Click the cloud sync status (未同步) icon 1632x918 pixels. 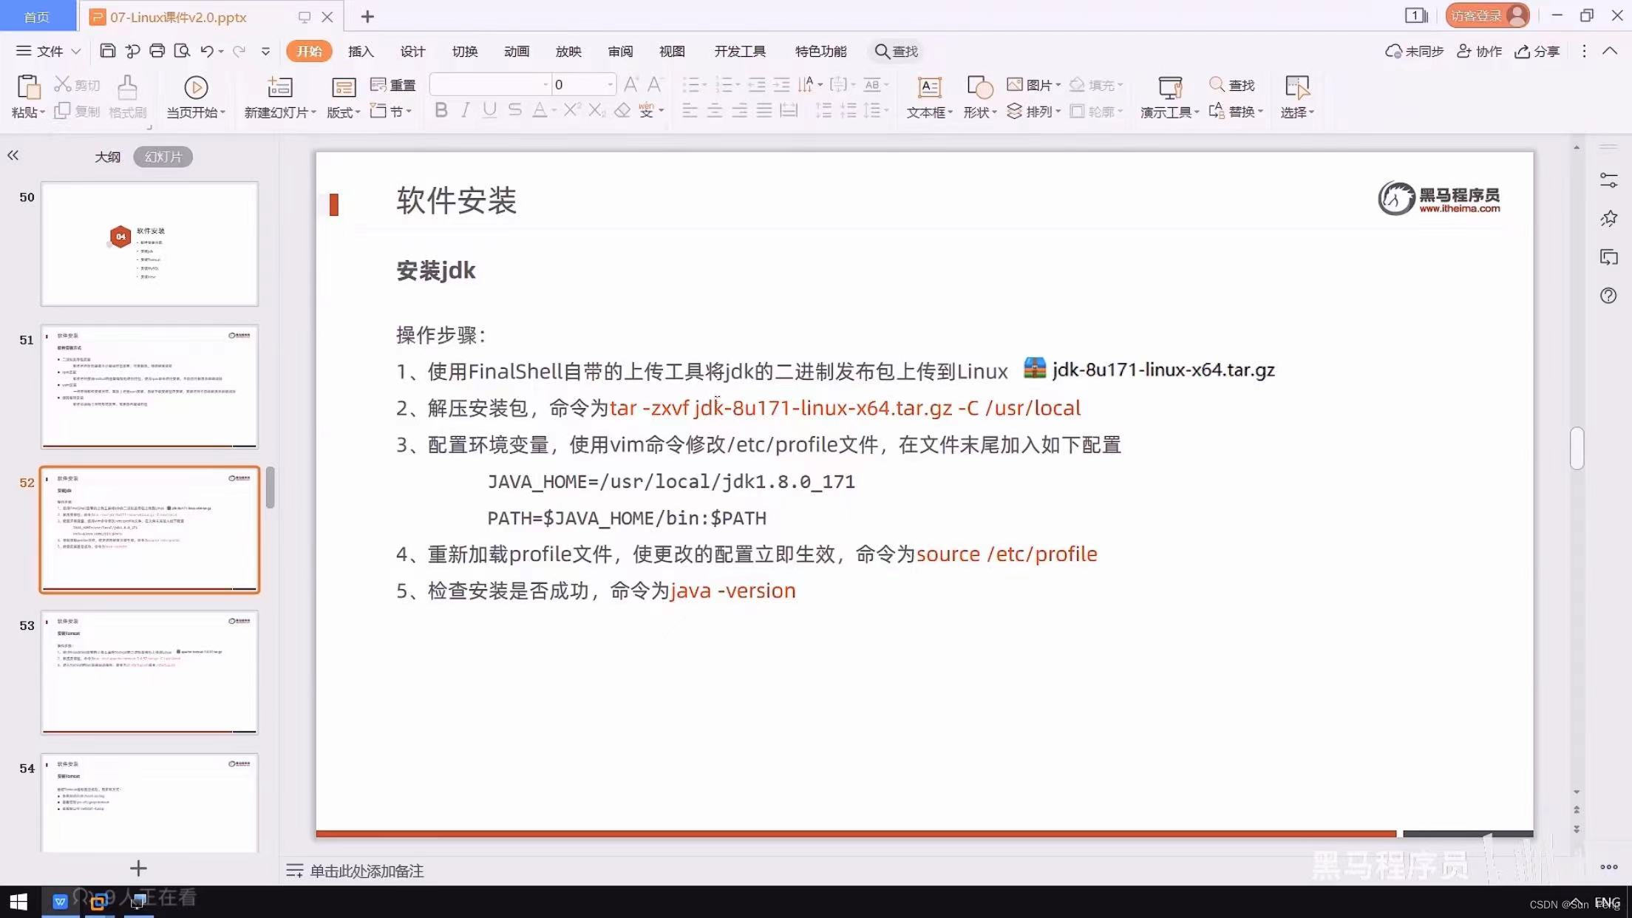[1414, 51]
